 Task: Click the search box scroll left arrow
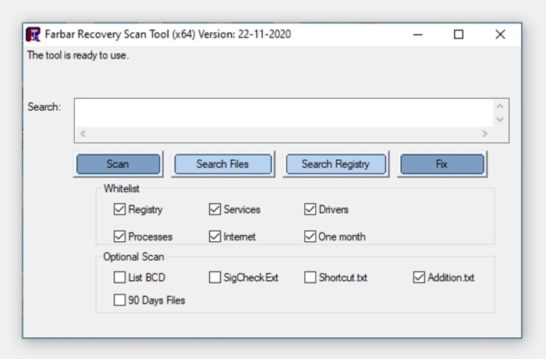[x=83, y=133]
